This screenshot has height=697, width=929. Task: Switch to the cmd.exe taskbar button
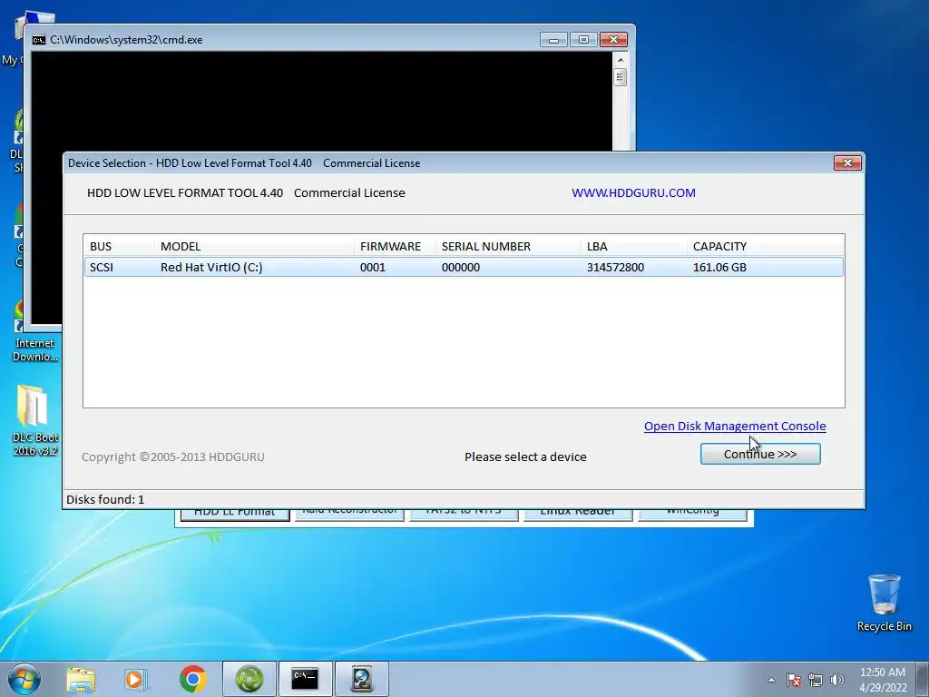[305, 679]
